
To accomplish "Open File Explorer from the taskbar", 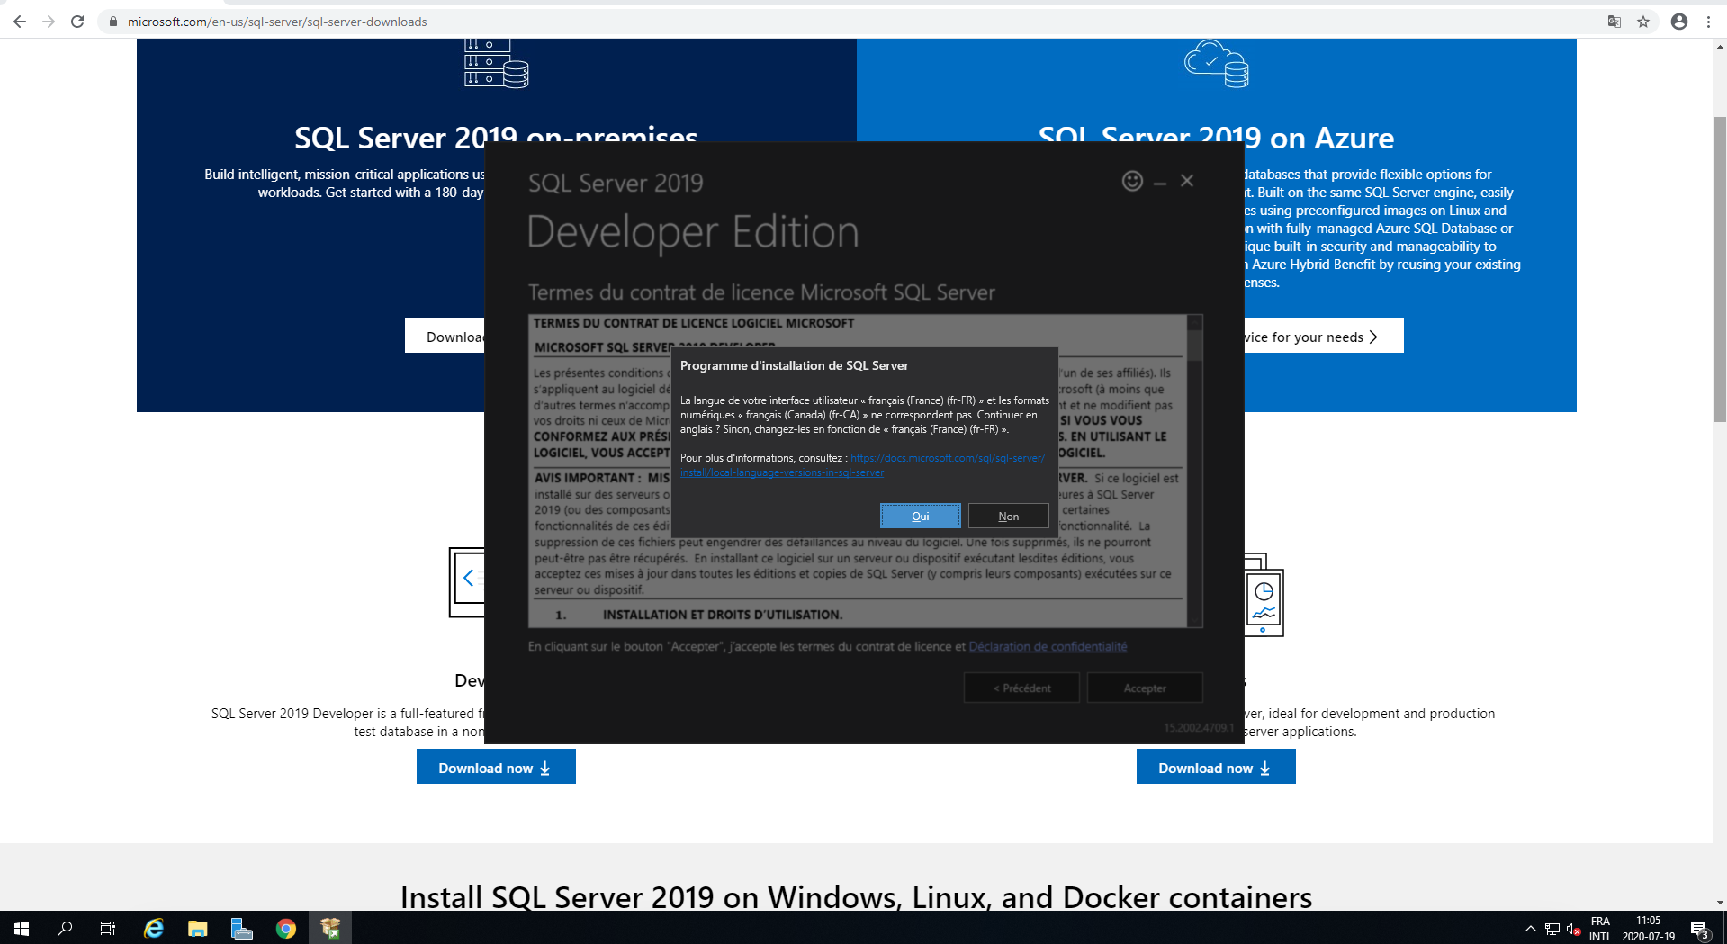I will [x=198, y=928].
